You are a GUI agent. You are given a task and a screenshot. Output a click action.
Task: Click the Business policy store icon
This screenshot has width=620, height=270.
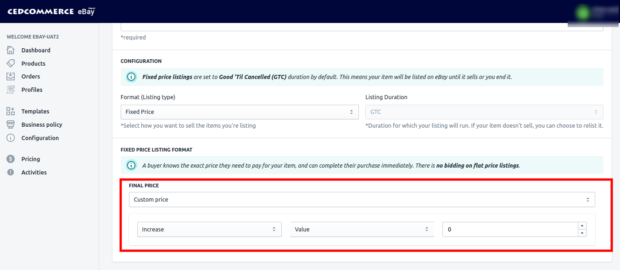(x=11, y=124)
